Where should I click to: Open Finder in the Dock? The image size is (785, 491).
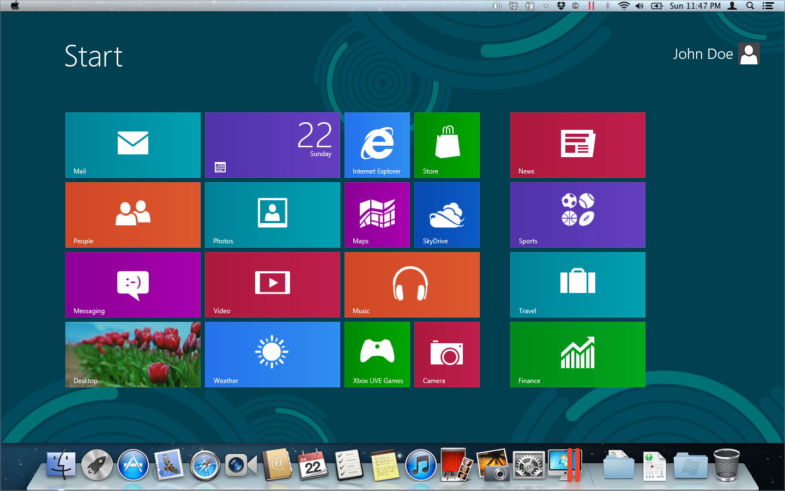click(x=61, y=465)
